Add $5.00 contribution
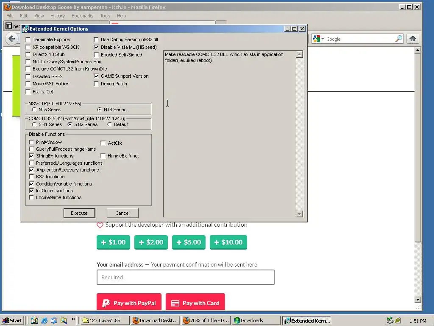The image size is (434, 326). (x=189, y=242)
